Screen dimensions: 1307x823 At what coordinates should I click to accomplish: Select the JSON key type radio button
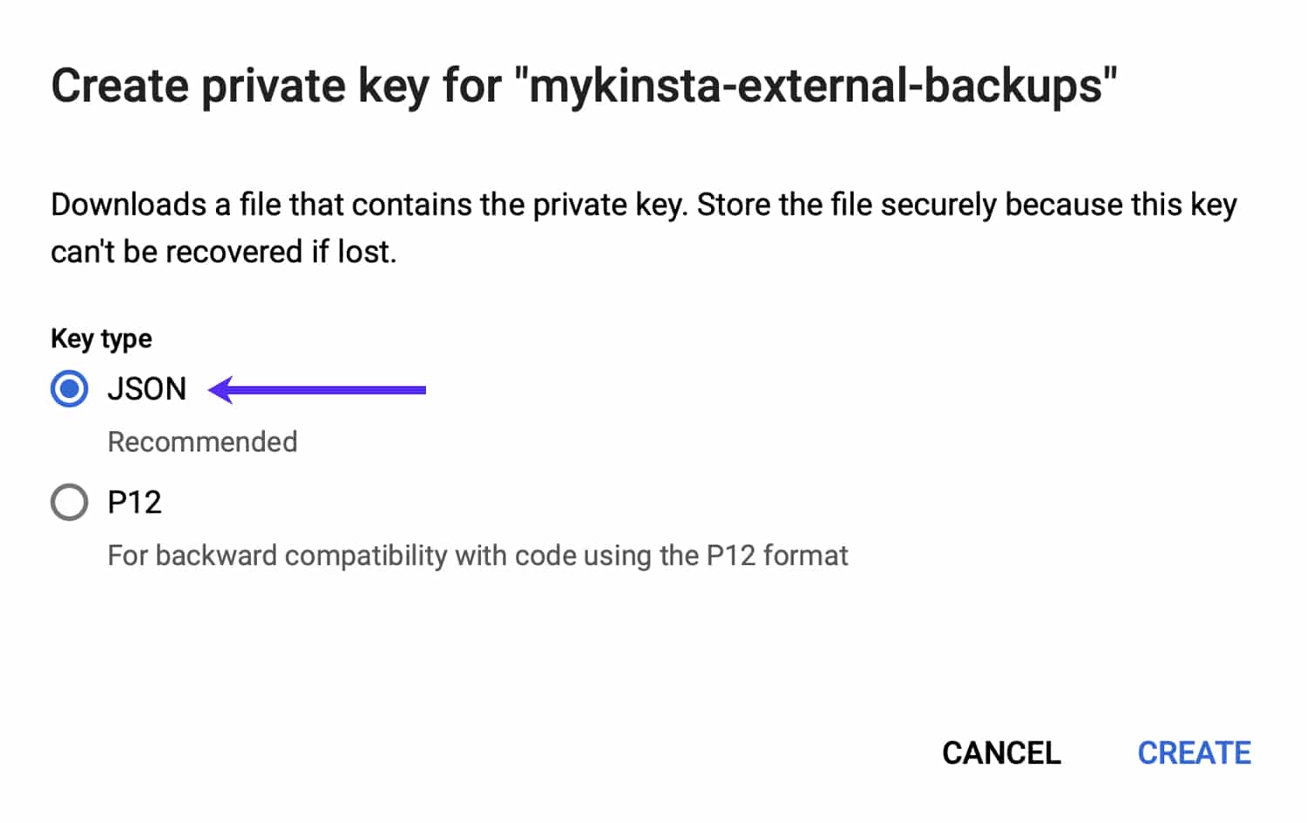69,388
